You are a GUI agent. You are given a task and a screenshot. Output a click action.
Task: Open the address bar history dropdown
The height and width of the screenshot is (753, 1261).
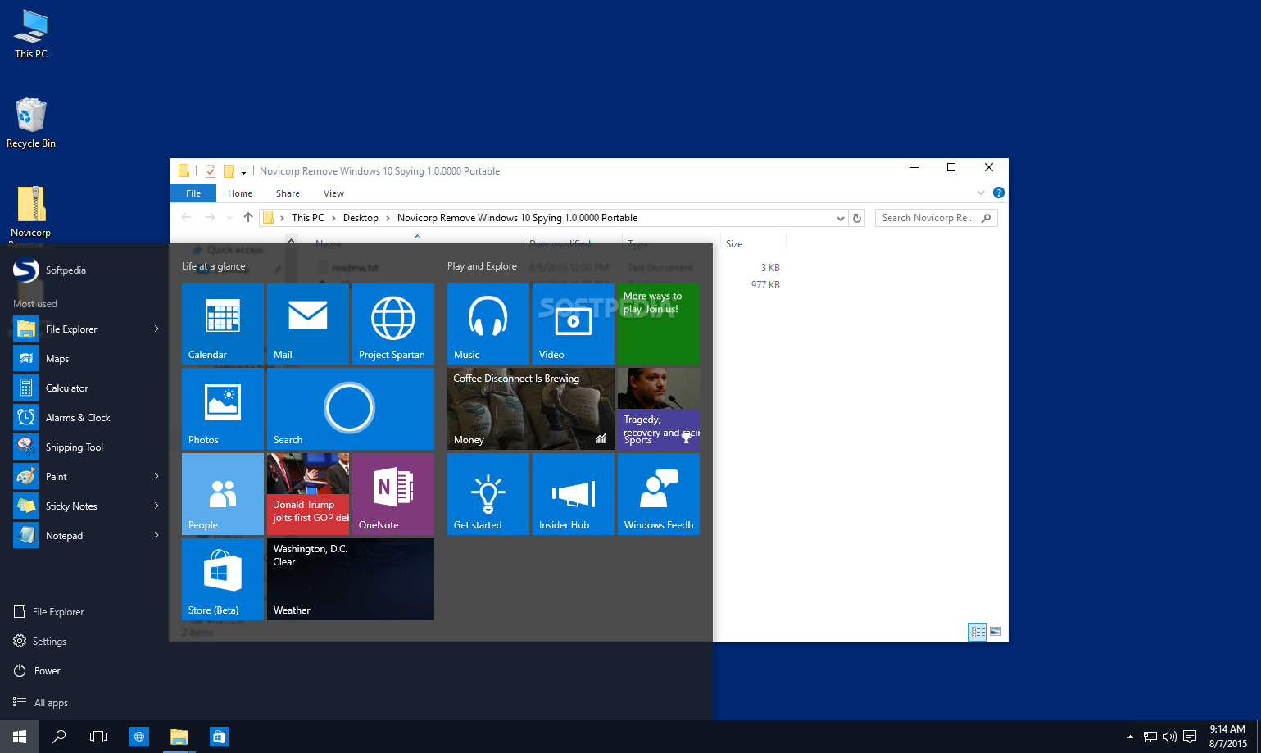[x=840, y=218]
